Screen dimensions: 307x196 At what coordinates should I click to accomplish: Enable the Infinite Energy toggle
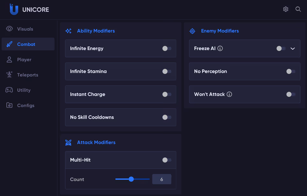tap(167, 48)
